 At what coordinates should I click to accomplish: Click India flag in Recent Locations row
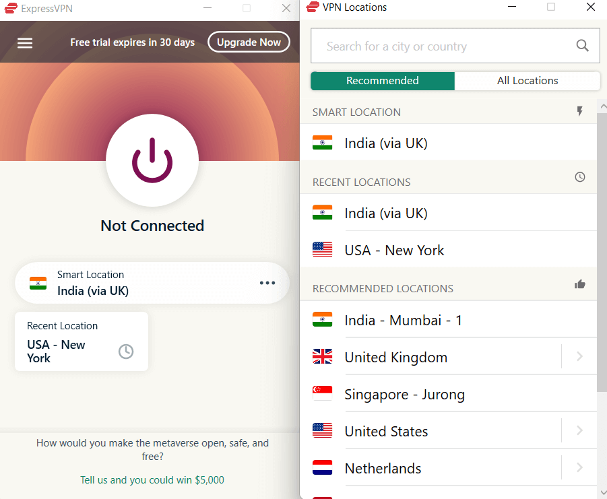[322, 212]
